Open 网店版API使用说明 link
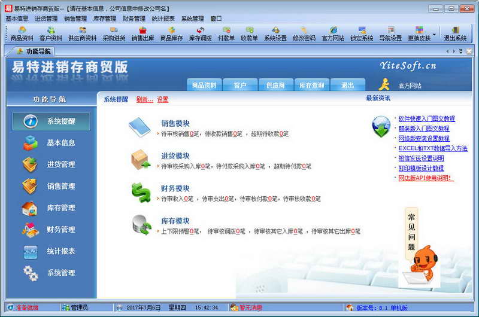 (x=426, y=178)
